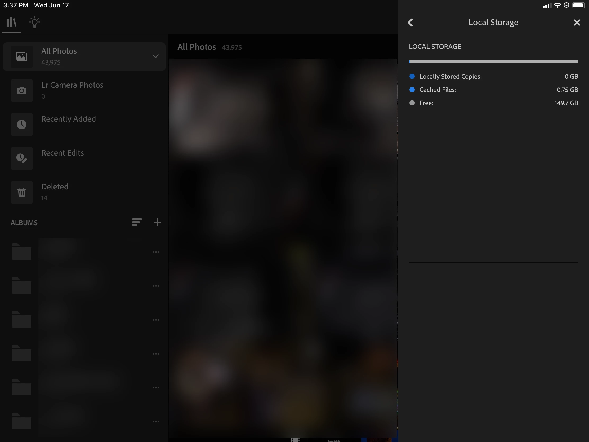Go back from Local Storage panel
Image resolution: width=589 pixels, height=442 pixels.
tap(410, 22)
